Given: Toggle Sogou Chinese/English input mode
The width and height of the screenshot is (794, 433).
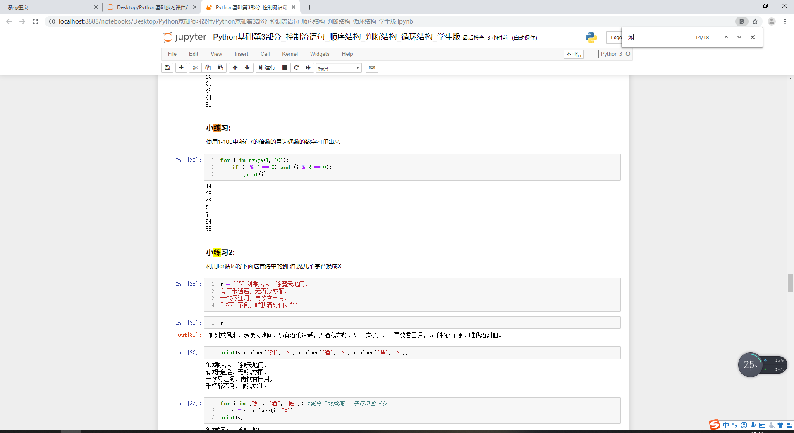Looking at the screenshot, I should [x=726, y=425].
